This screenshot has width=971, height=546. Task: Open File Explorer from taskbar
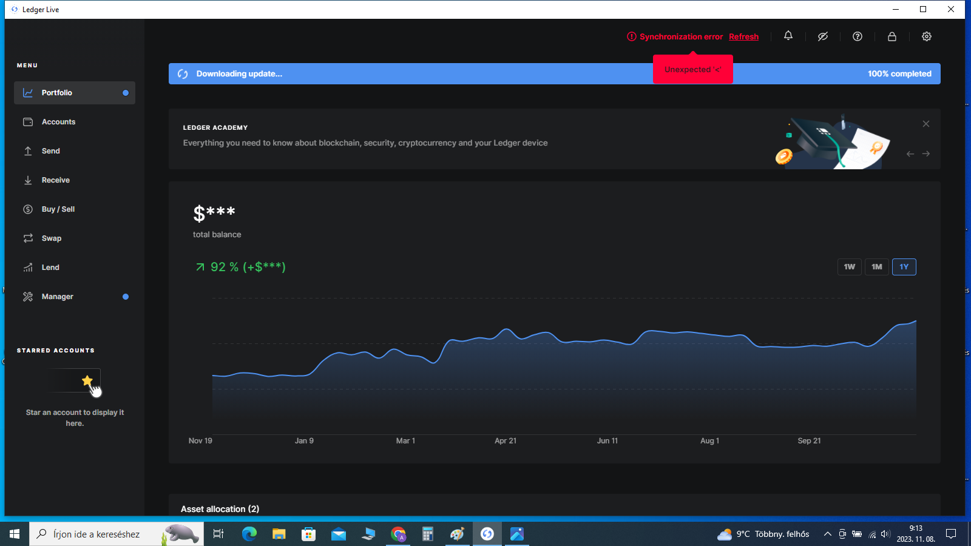[x=279, y=534]
